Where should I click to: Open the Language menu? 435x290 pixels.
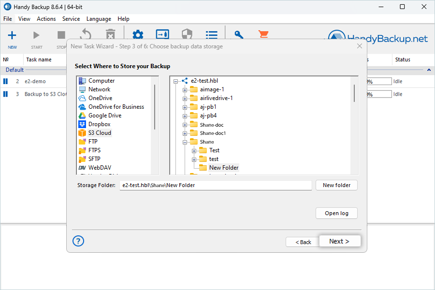(x=99, y=19)
